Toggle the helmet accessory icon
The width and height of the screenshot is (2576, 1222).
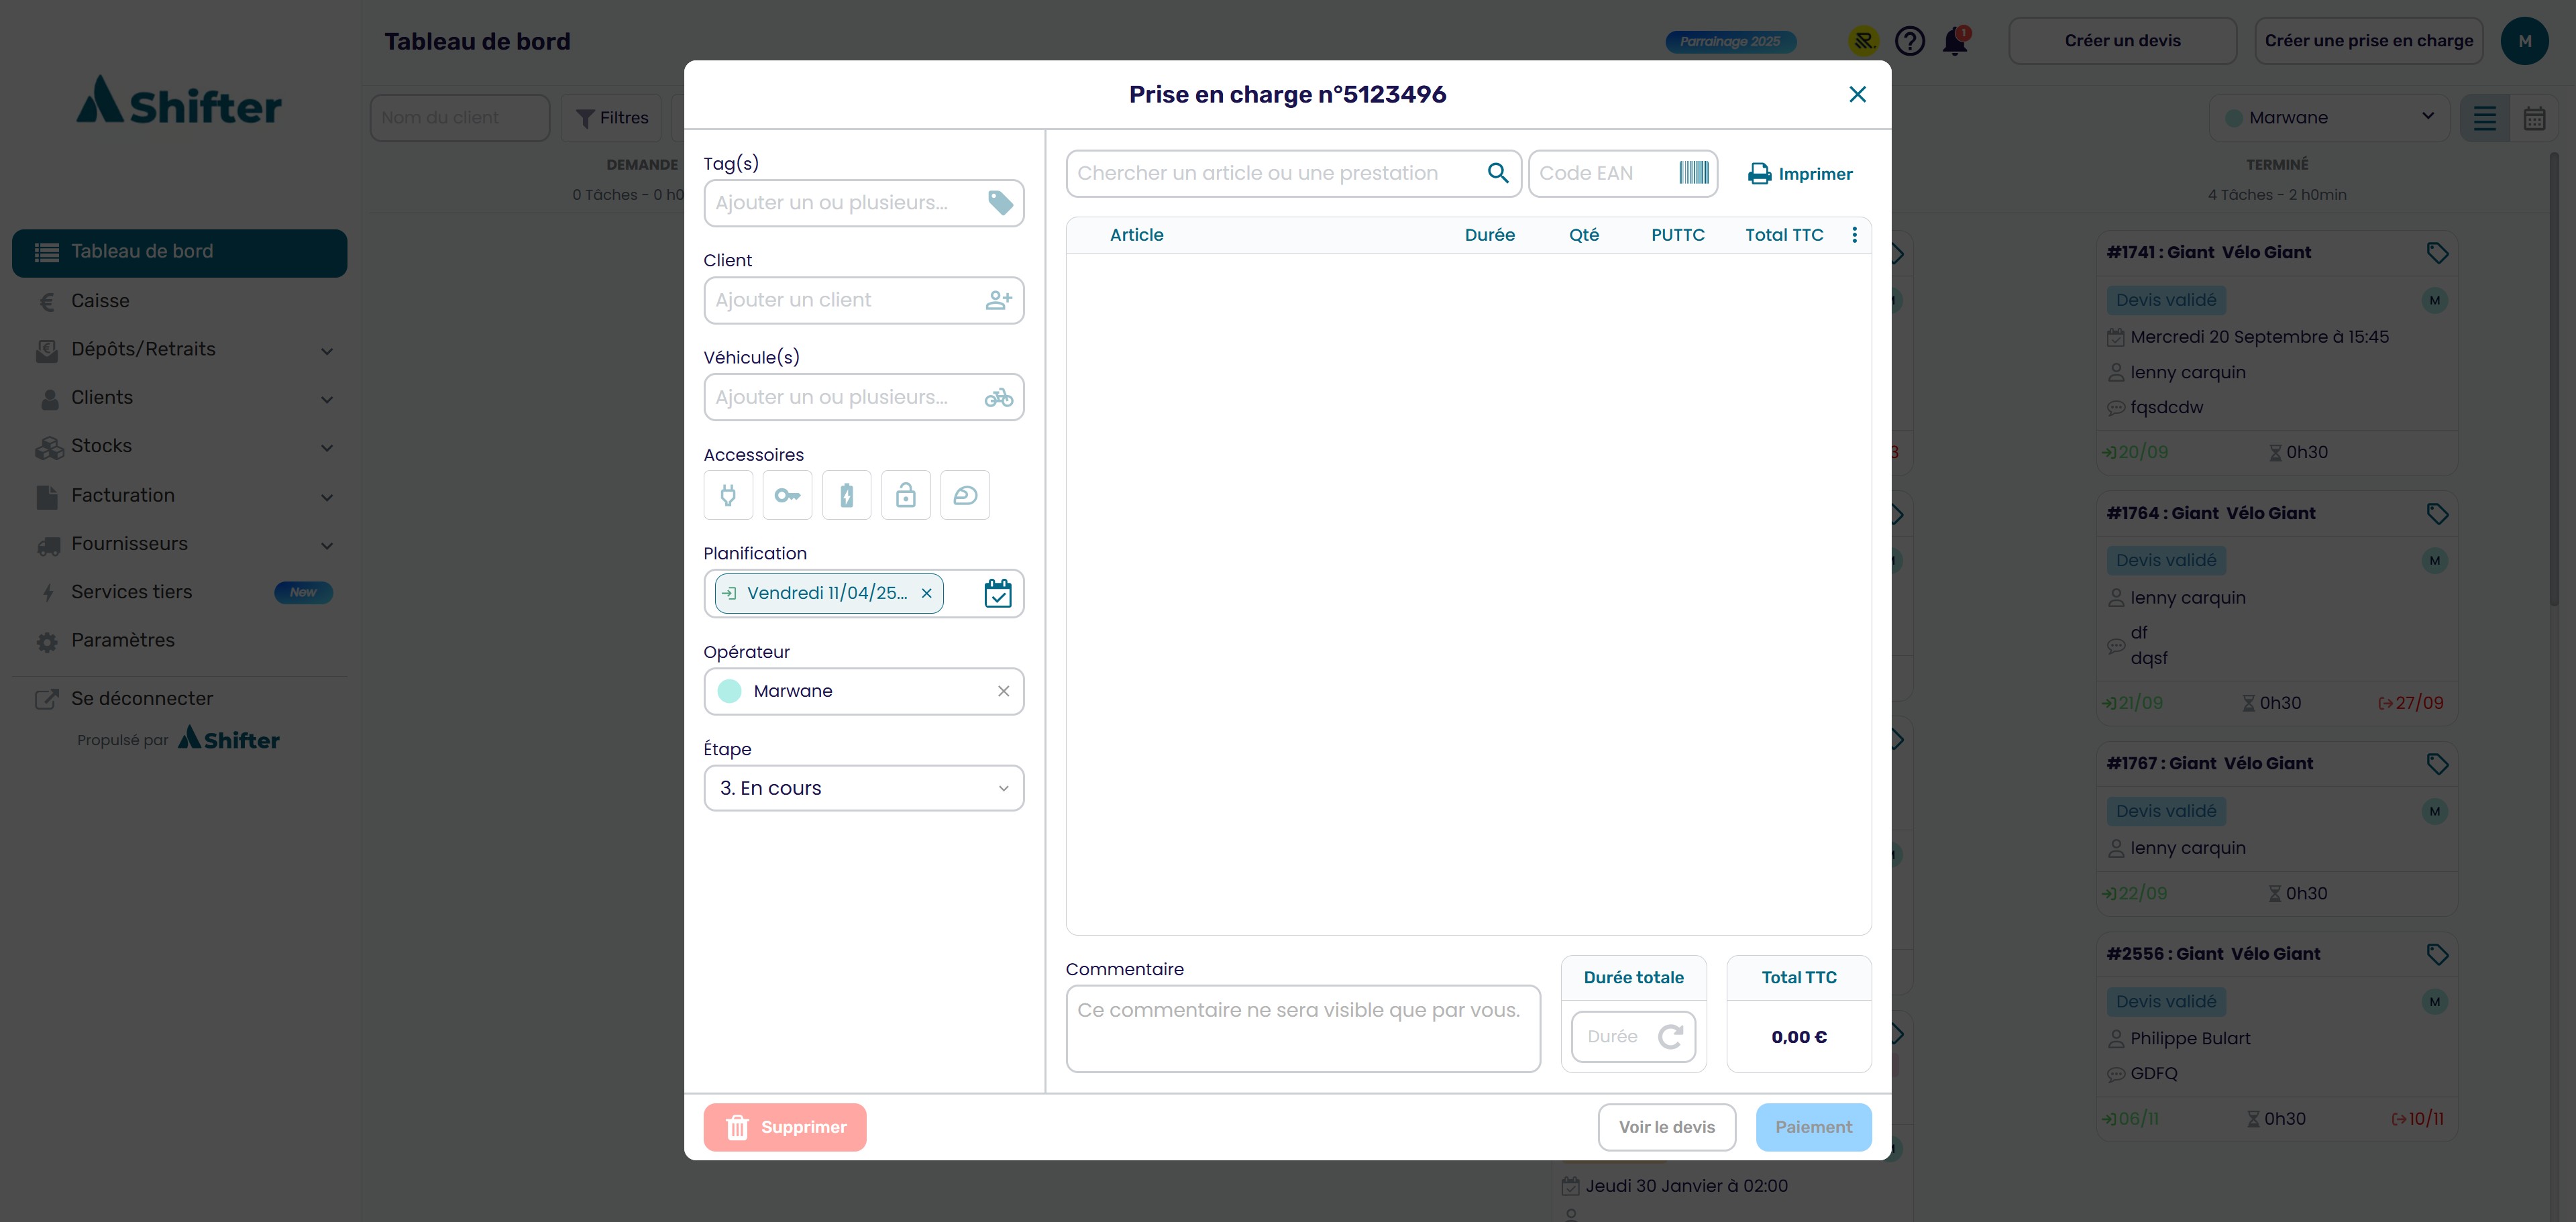(965, 495)
